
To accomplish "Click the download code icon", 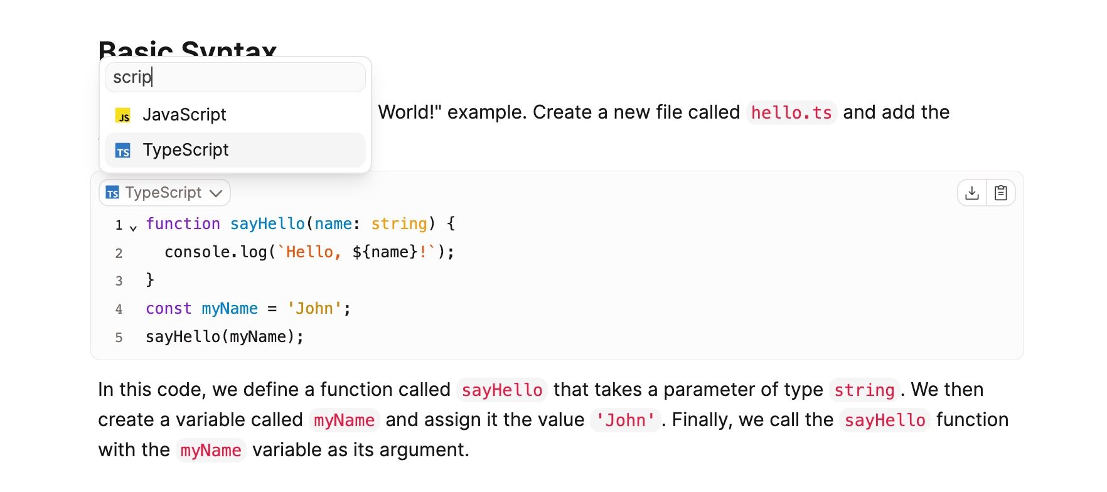I will 971,193.
